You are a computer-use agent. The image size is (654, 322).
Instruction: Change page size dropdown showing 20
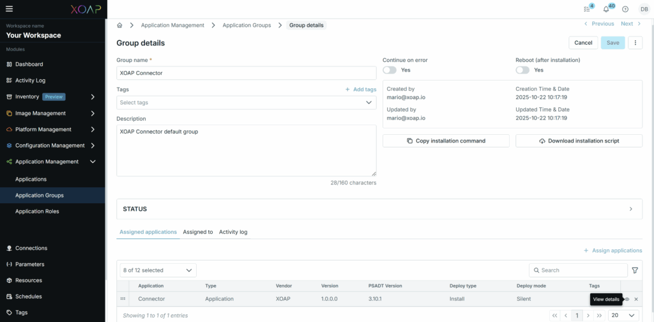[623, 316]
